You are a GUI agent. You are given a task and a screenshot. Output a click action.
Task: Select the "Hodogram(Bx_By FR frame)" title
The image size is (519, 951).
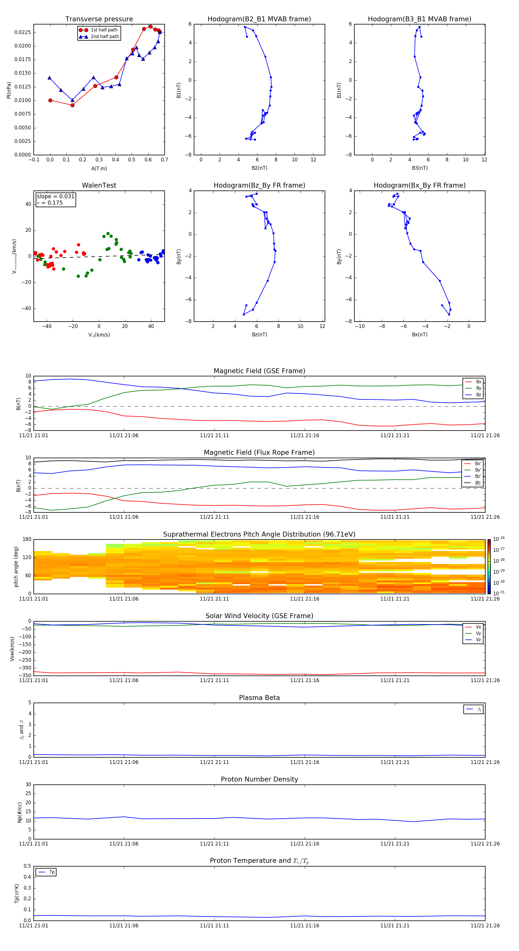420,185
